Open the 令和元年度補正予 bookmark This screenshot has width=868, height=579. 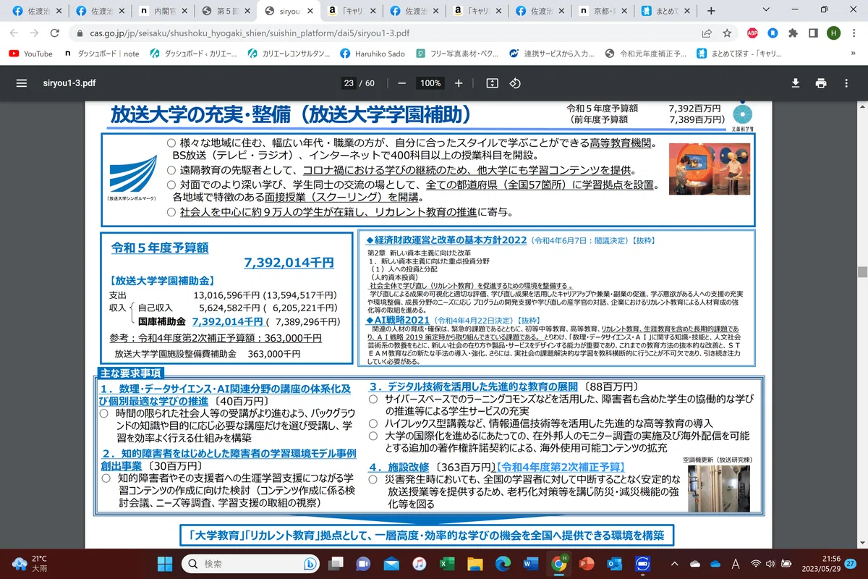point(646,54)
